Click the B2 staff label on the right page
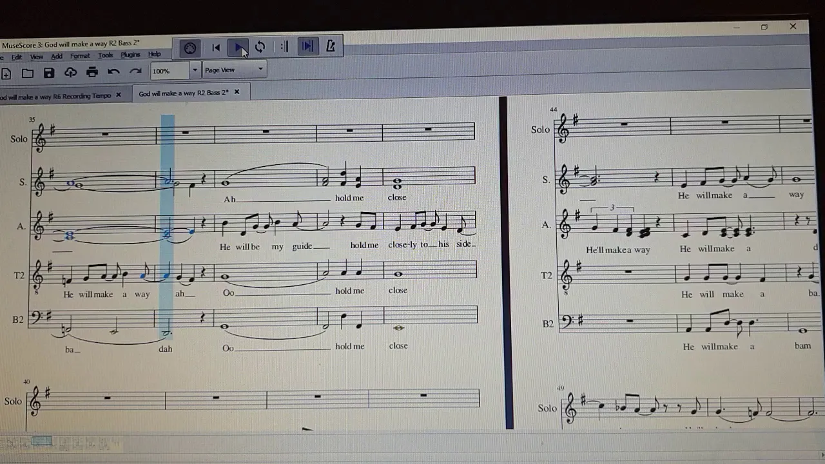Viewport: 825px width, 464px height. [x=548, y=324]
